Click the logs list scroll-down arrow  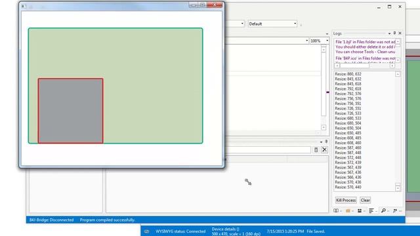tap(398, 188)
